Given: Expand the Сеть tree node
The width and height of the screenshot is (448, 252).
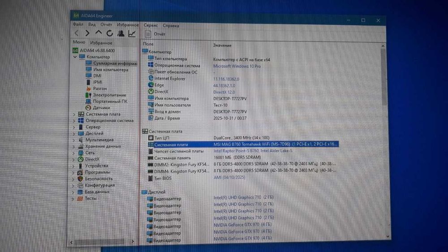Looking at the screenshot, I should (x=74, y=153).
